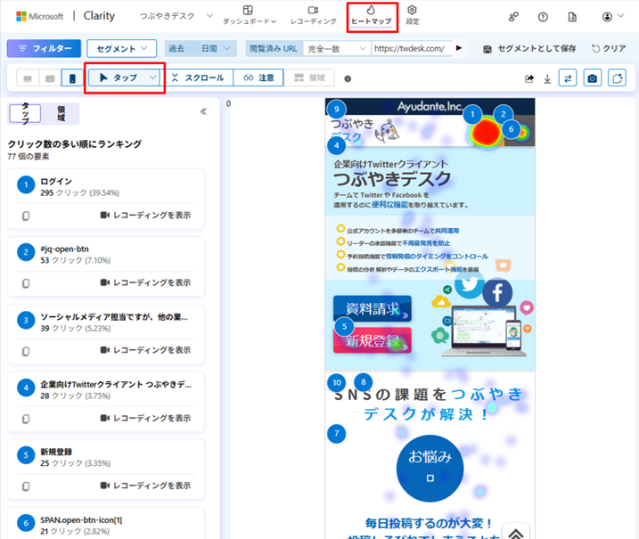Open the ダッシュボード menu
Viewport: 639px width, 539px height.
249,16
